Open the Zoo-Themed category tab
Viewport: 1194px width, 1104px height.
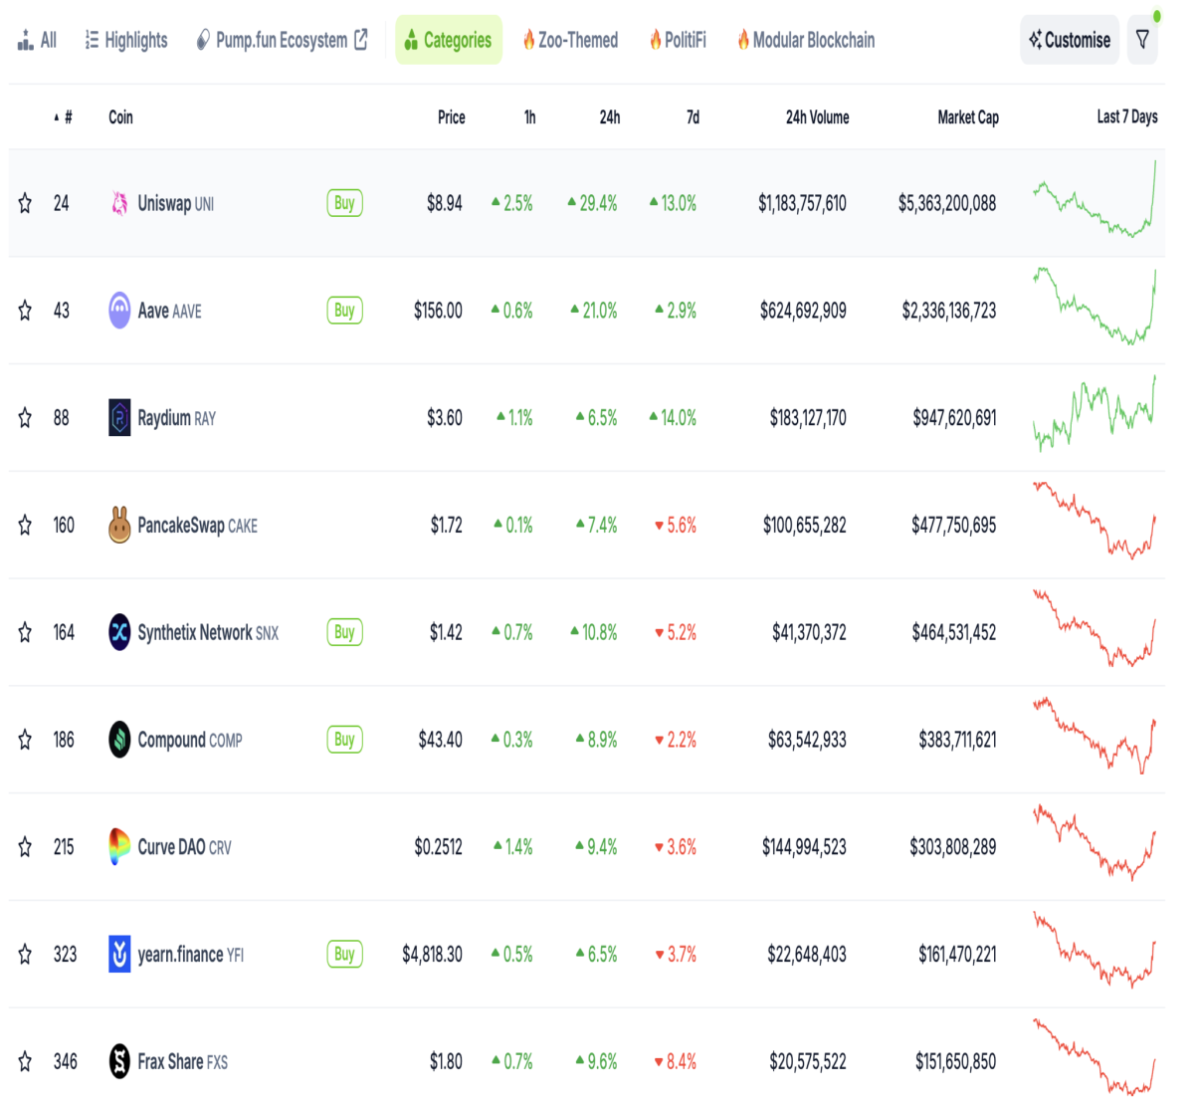click(570, 40)
